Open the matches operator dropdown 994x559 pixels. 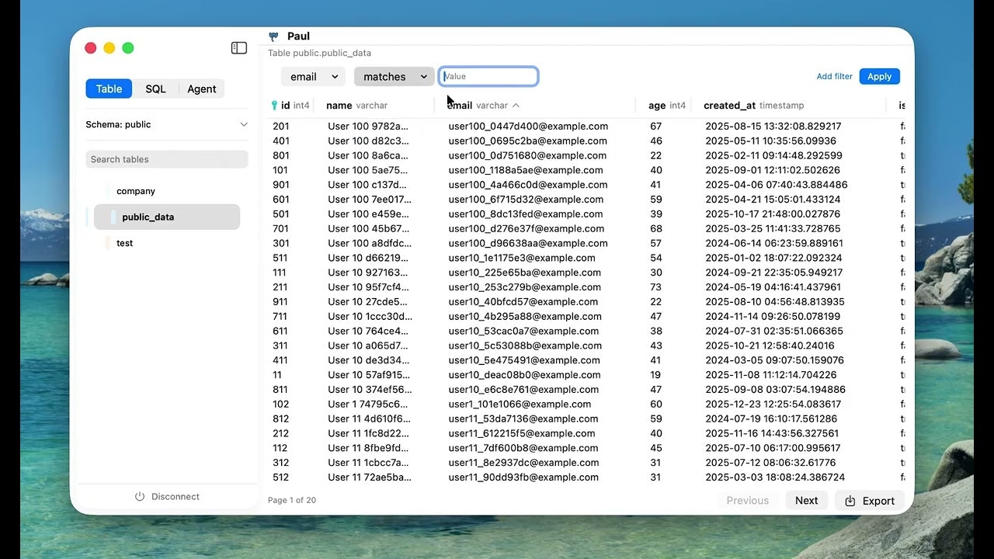(394, 77)
